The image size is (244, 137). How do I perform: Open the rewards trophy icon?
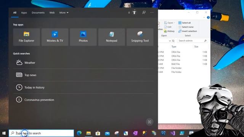[x=135, y=13]
